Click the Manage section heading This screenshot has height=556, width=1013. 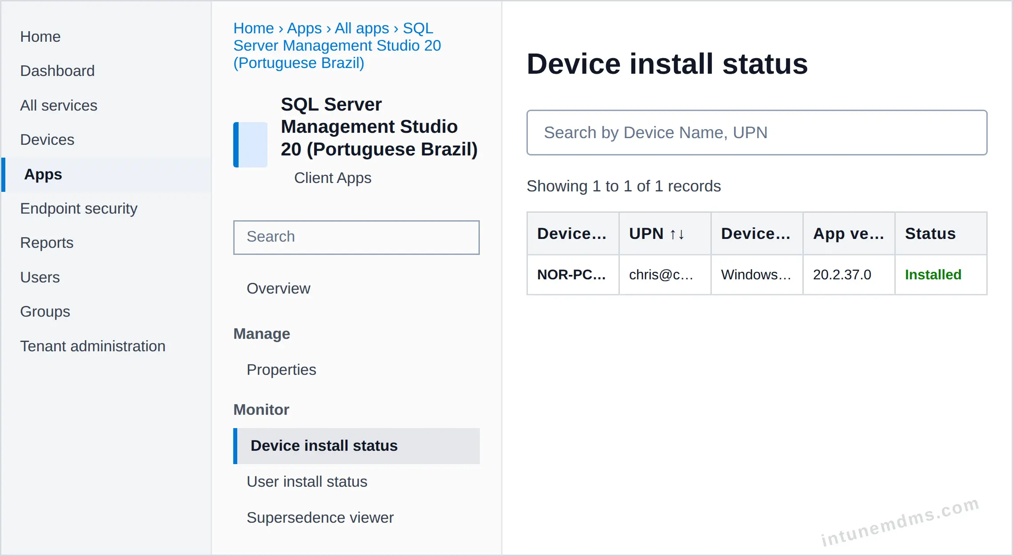tap(262, 334)
